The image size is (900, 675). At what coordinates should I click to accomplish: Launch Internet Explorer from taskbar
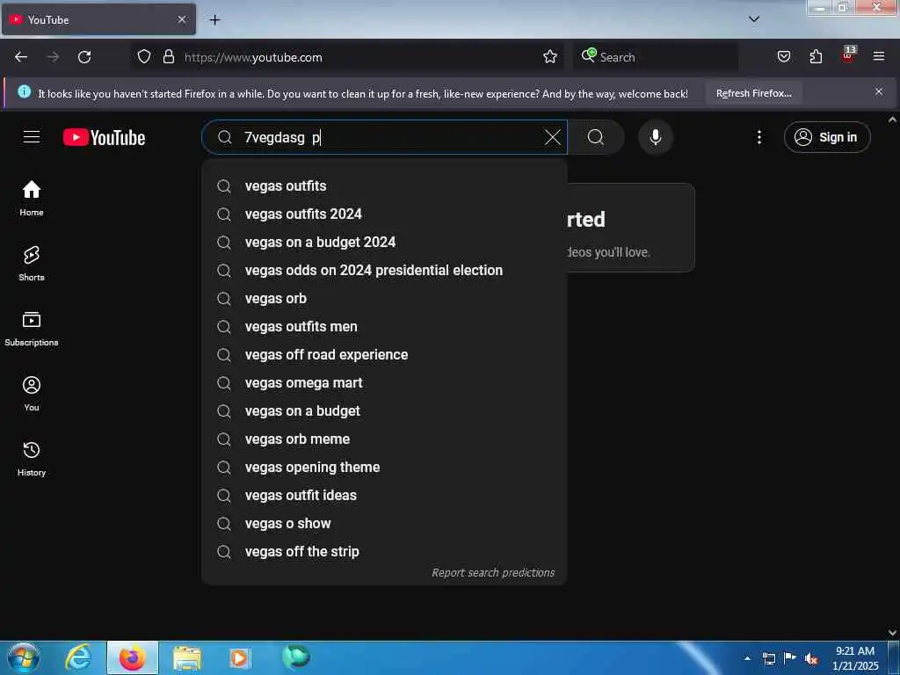click(77, 657)
